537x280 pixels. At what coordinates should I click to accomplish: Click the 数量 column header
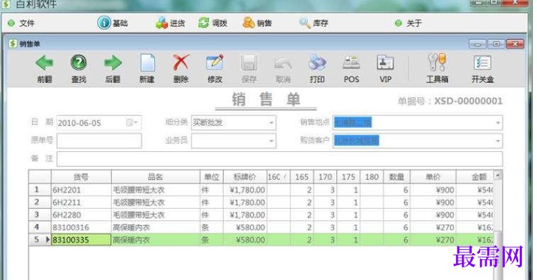pyautogui.click(x=397, y=177)
